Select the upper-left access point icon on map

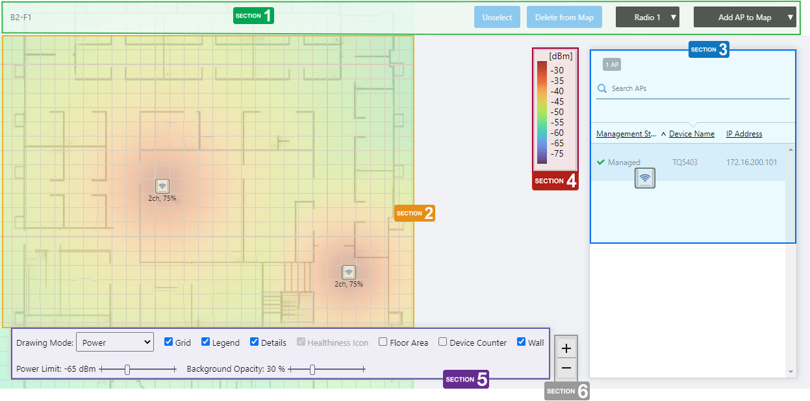pyautogui.click(x=162, y=186)
